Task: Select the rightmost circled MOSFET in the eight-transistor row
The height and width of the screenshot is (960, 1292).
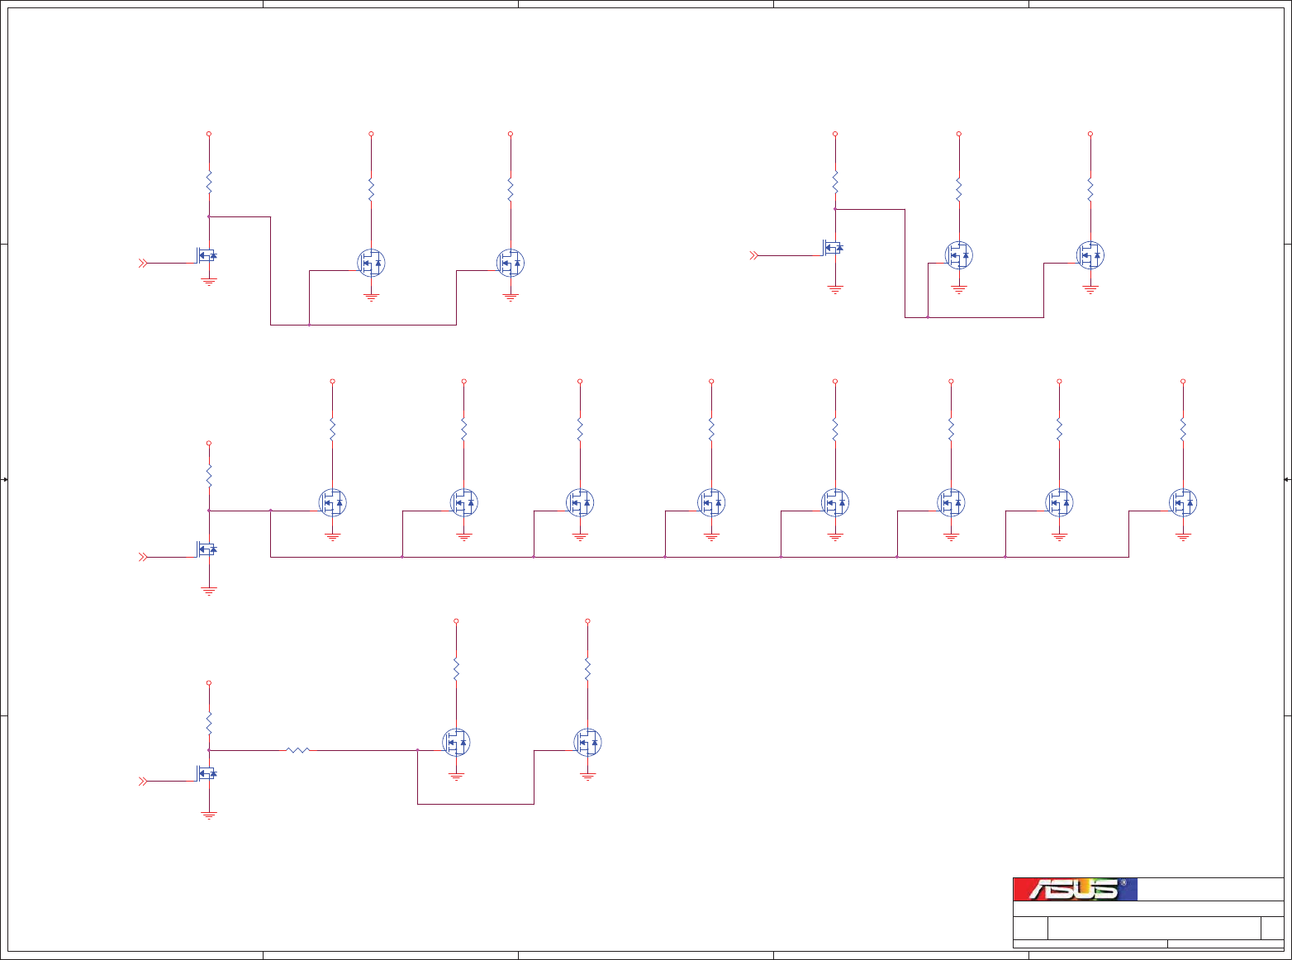Action: point(1183,502)
